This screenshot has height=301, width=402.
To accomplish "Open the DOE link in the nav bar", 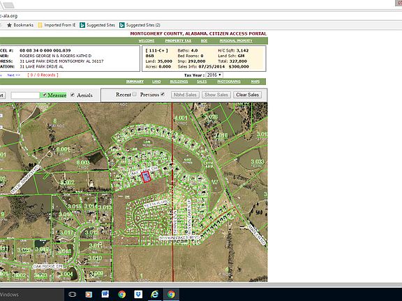I will coord(204,40).
